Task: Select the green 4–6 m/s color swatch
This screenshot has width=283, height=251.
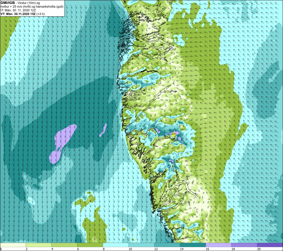Action: click(64, 245)
